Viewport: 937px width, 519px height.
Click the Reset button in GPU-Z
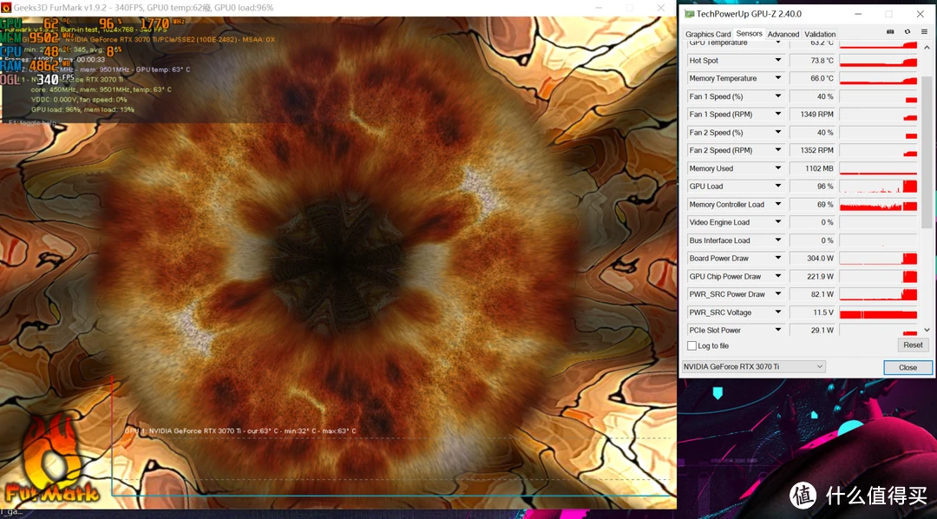point(913,345)
